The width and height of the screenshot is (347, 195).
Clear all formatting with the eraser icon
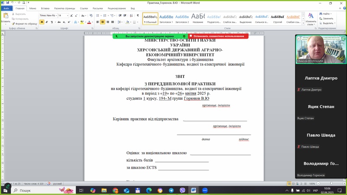point(91,16)
